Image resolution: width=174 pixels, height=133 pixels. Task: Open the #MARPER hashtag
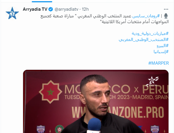159,63
